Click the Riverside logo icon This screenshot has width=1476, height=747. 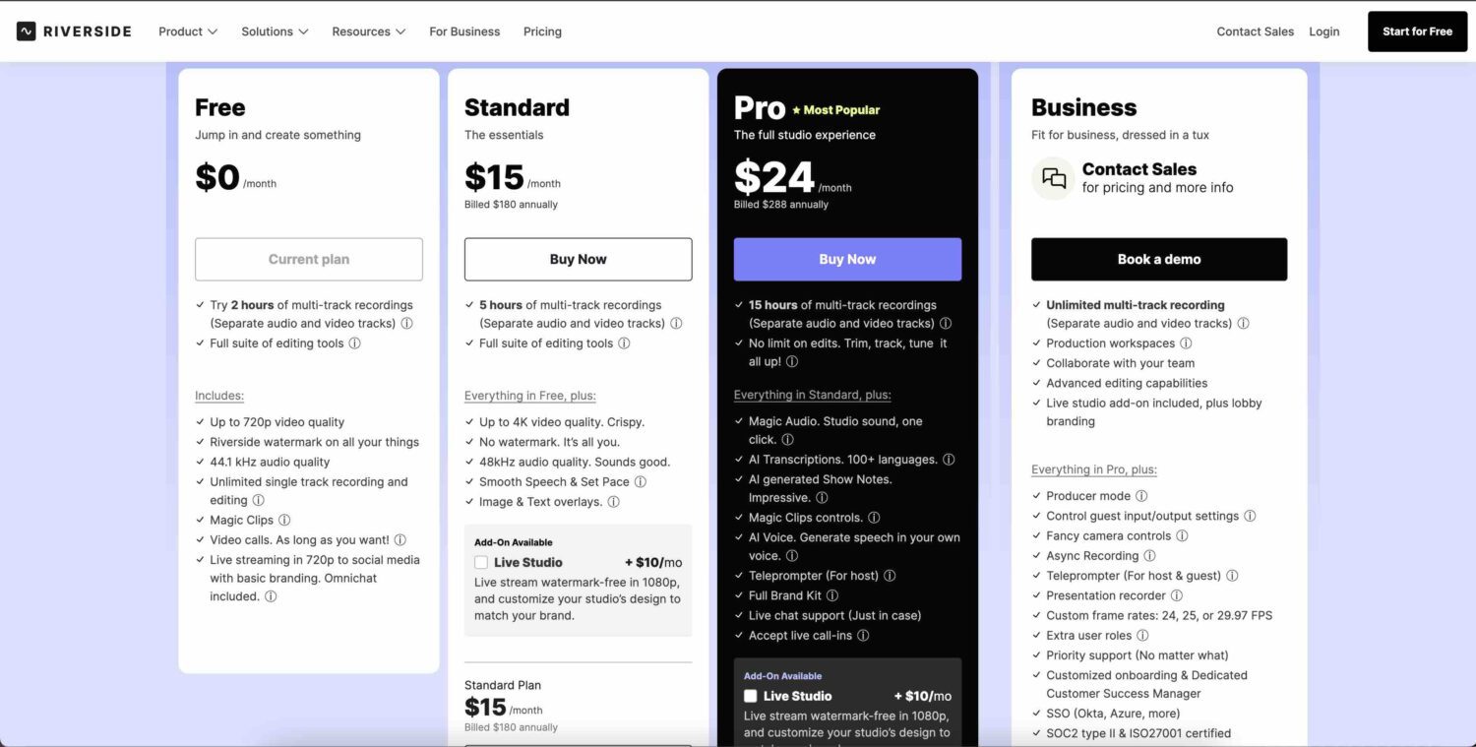click(27, 31)
